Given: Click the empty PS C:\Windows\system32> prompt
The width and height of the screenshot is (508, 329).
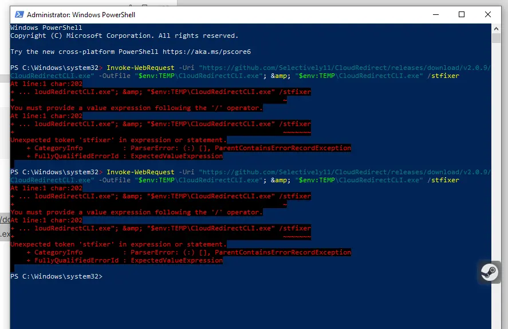Looking at the screenshot, I should 56,276.
